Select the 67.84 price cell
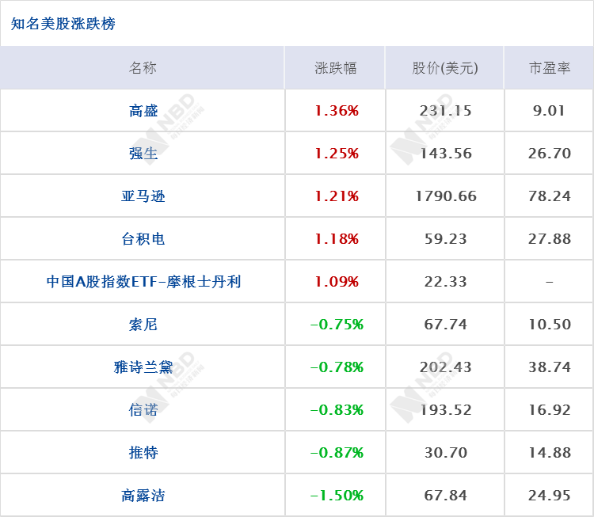The image size is (594, 517). pyautogui.click(x=445, y=496)
